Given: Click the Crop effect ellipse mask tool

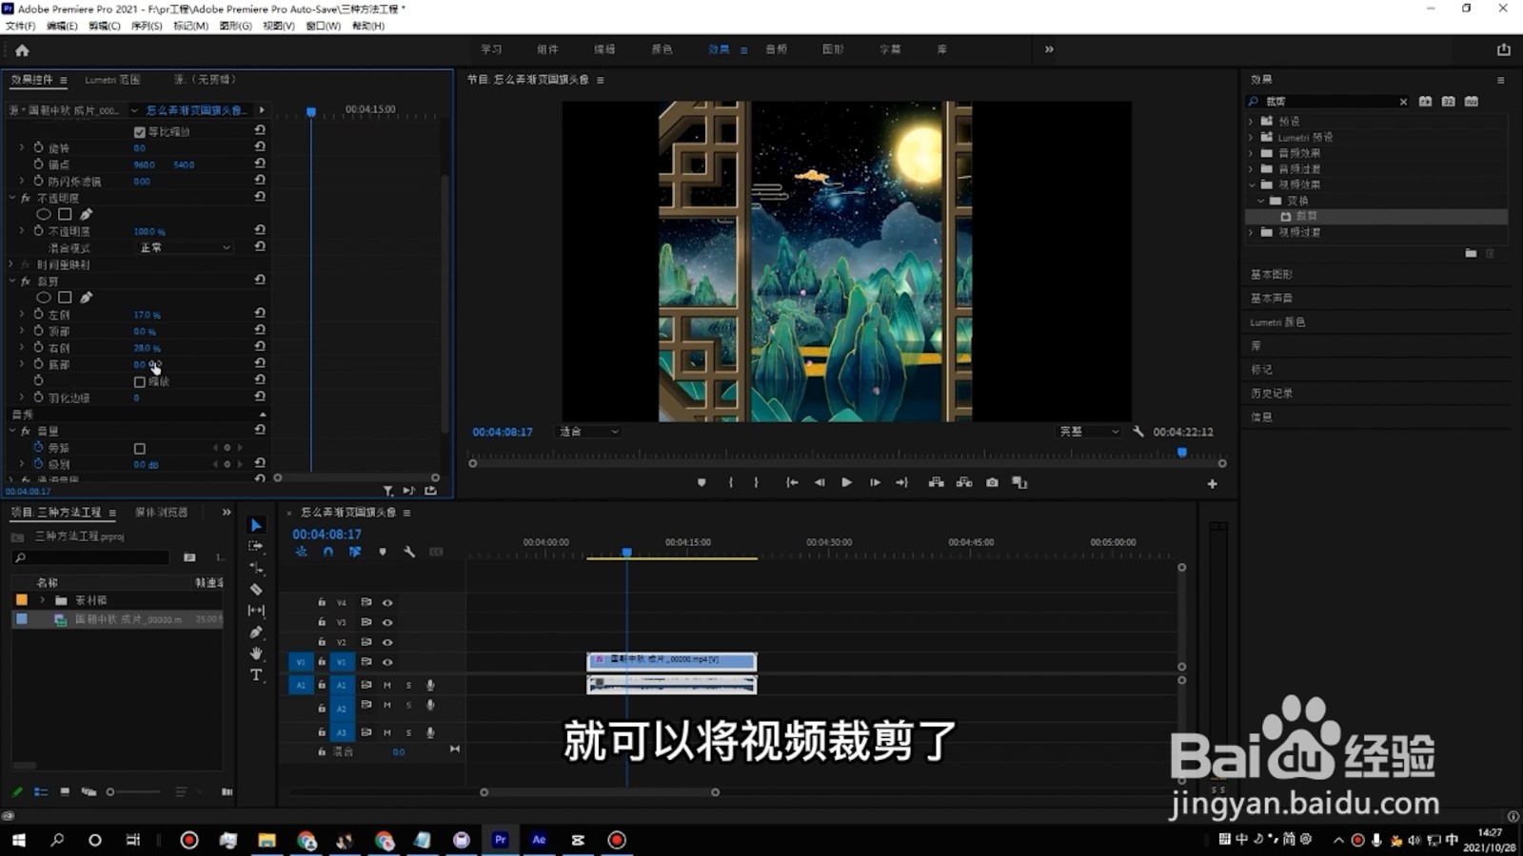Looking at the screenshot, I should tap(44, 298).
